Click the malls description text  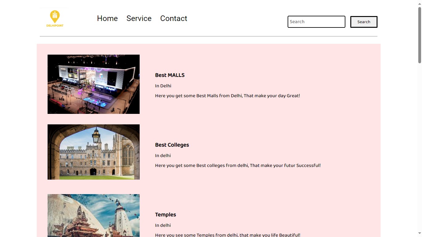227,96
